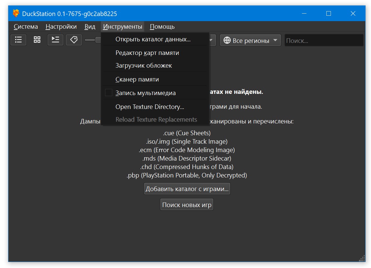Click the .cue (Cue Sheets) text
This screenshot has width=371, height=268.
(187, 133)
